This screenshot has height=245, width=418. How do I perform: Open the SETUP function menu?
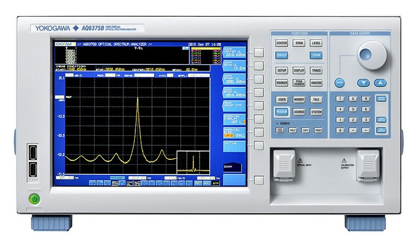pos(282,70)
